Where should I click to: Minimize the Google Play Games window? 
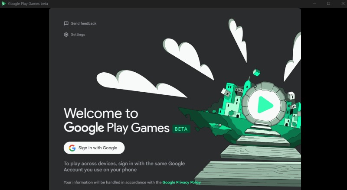pos(314,3)
